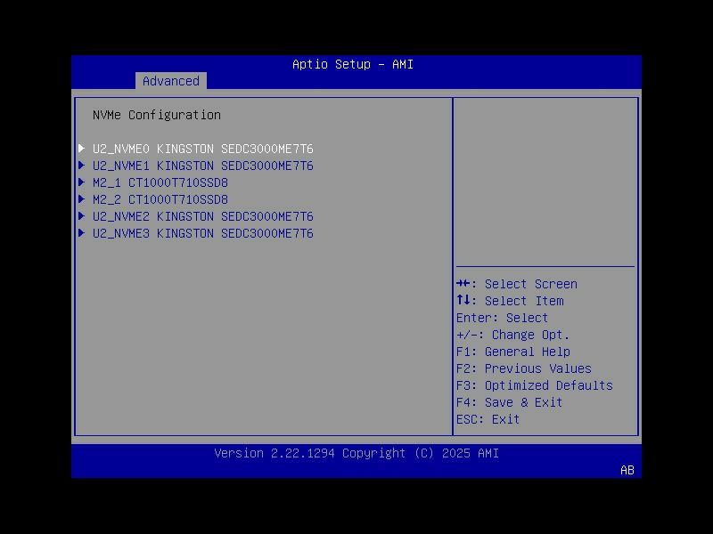
Task: Click the NVMe Configuration heading
Action: pyautogui.click(x=158, y=115)
